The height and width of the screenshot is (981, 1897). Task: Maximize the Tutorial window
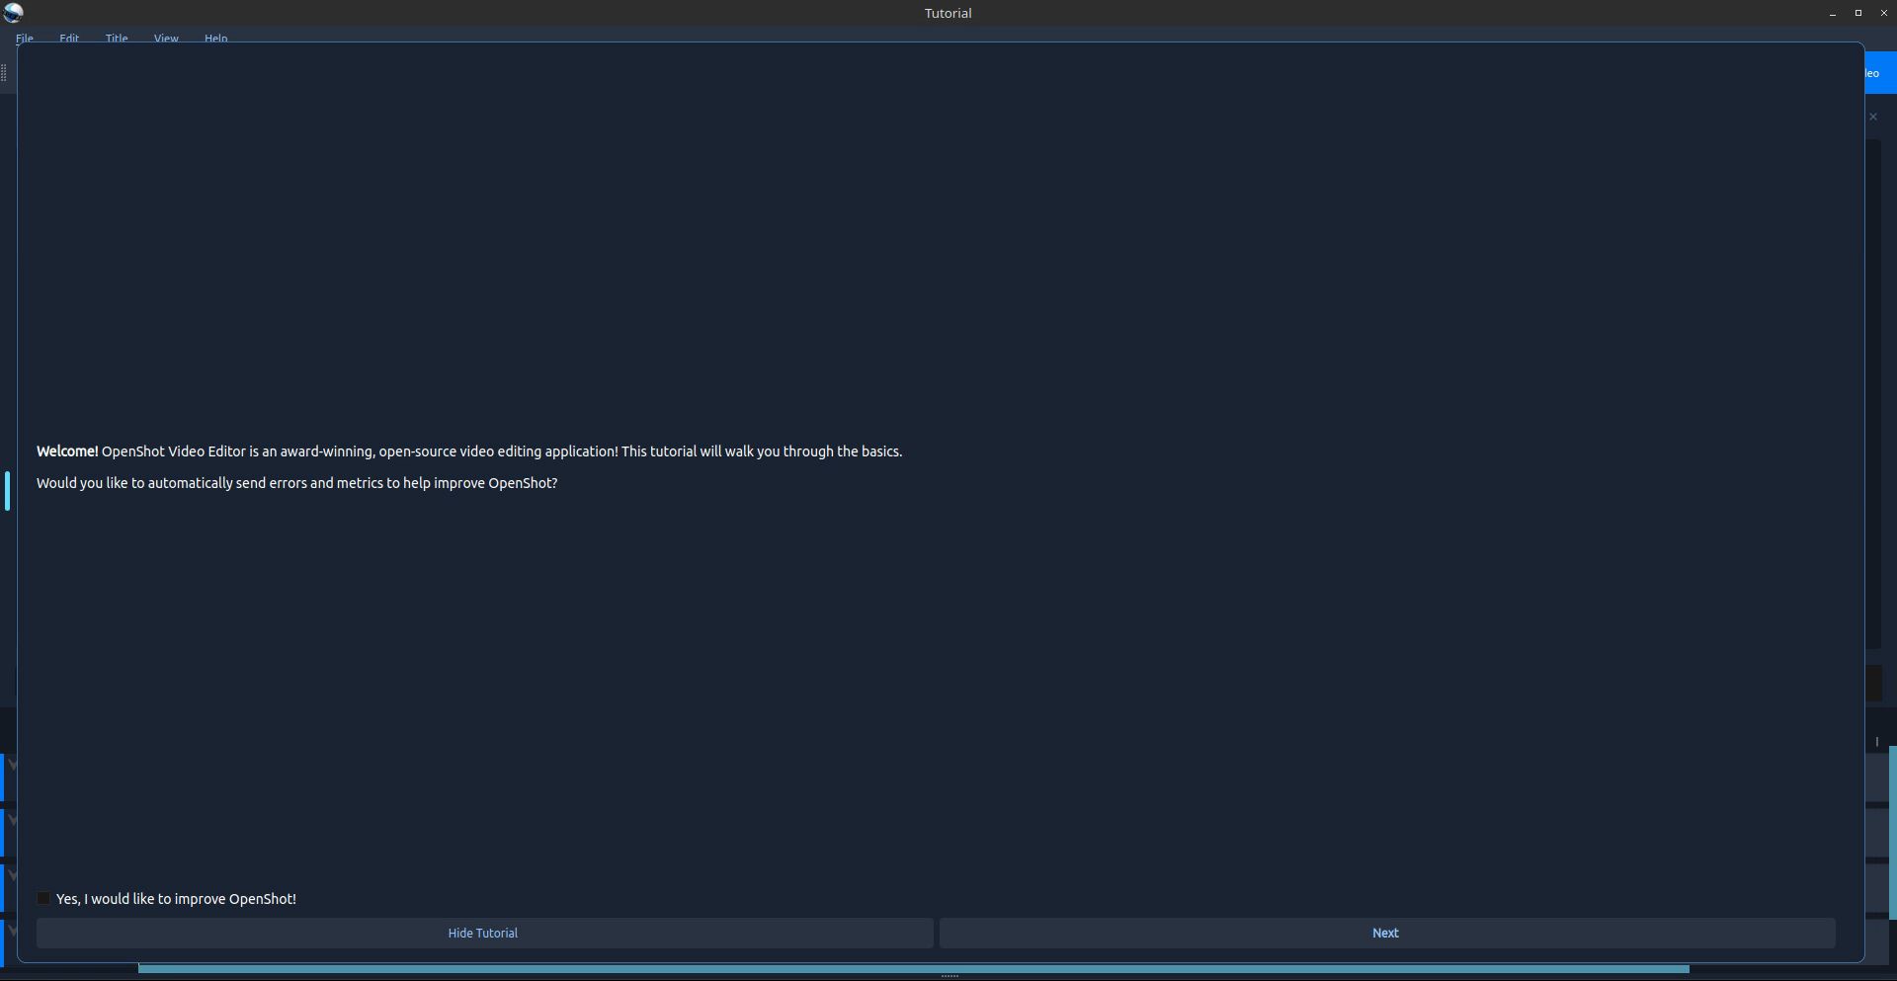click(1858, 13)
